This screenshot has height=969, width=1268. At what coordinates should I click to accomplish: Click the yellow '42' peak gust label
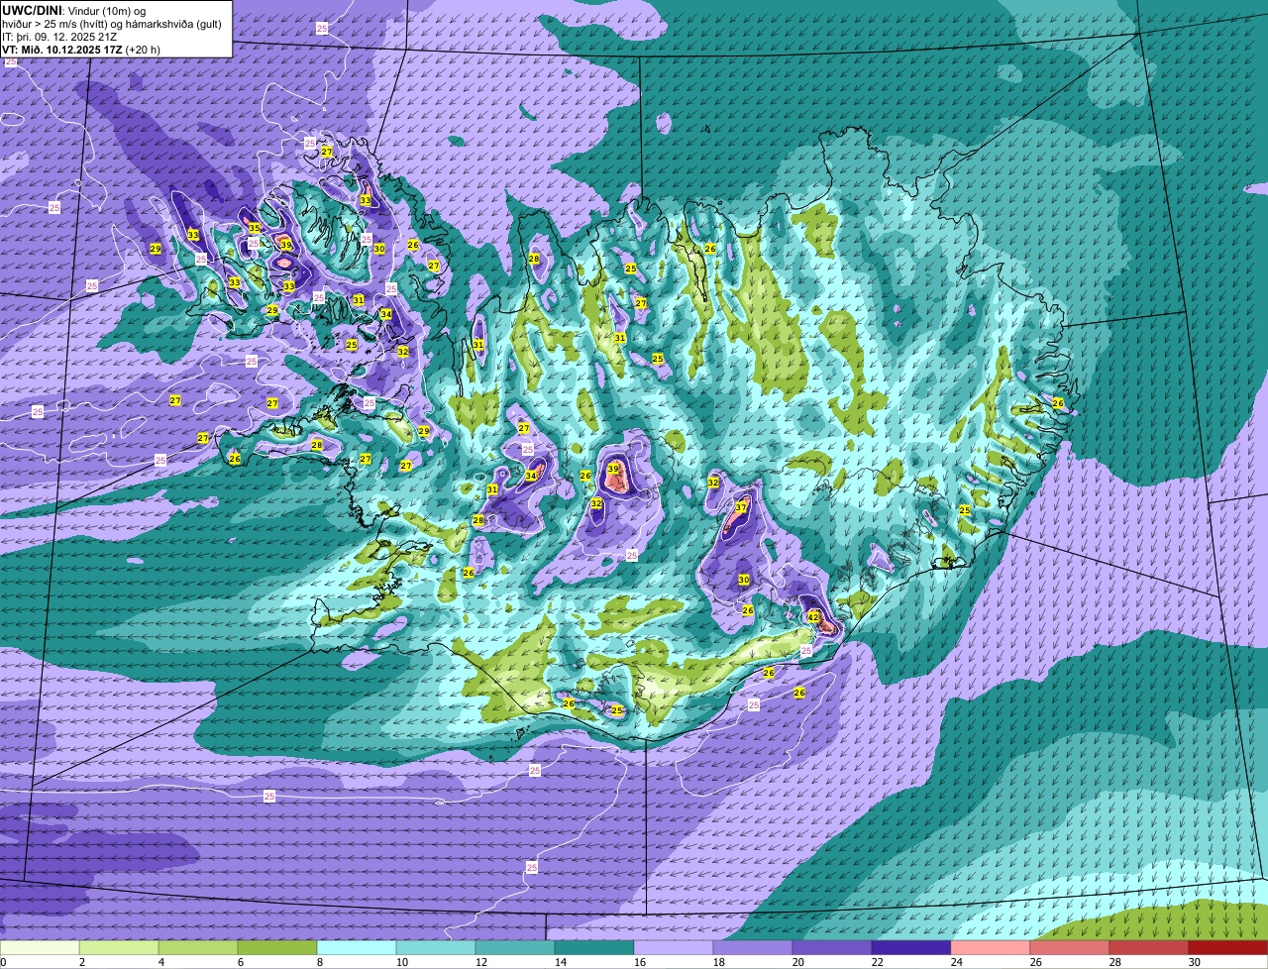pyautogui.click(x=813, y=617)
